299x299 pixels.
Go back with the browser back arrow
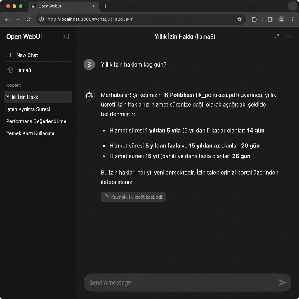pos(7,19)
